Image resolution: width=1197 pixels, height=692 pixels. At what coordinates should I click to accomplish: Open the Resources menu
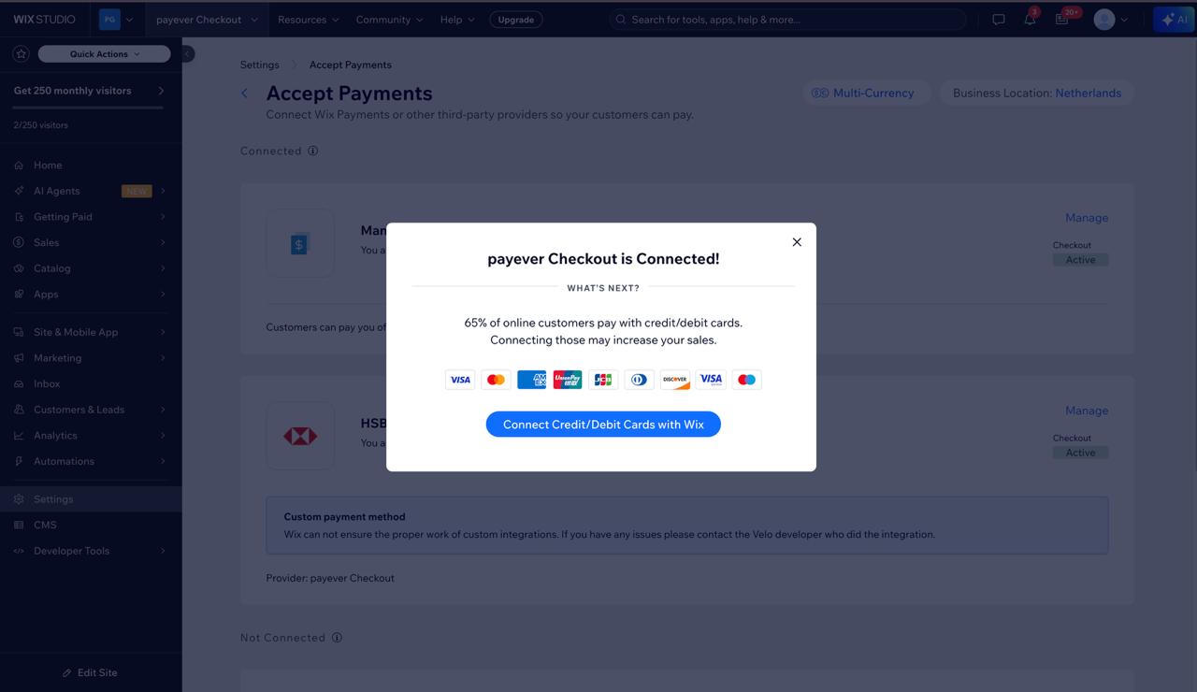tap(309, 19)
